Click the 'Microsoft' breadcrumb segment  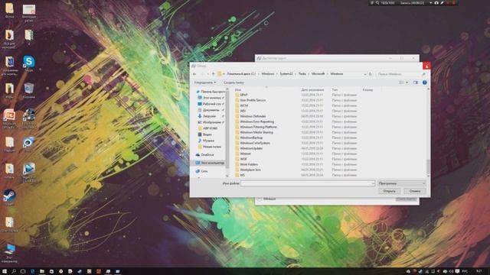coord(318,74)
